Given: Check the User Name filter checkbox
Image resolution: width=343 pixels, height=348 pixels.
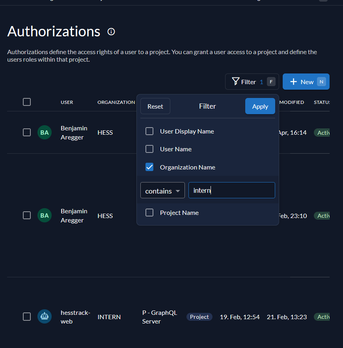Looking at the screenshot, I should pos(149,149).
